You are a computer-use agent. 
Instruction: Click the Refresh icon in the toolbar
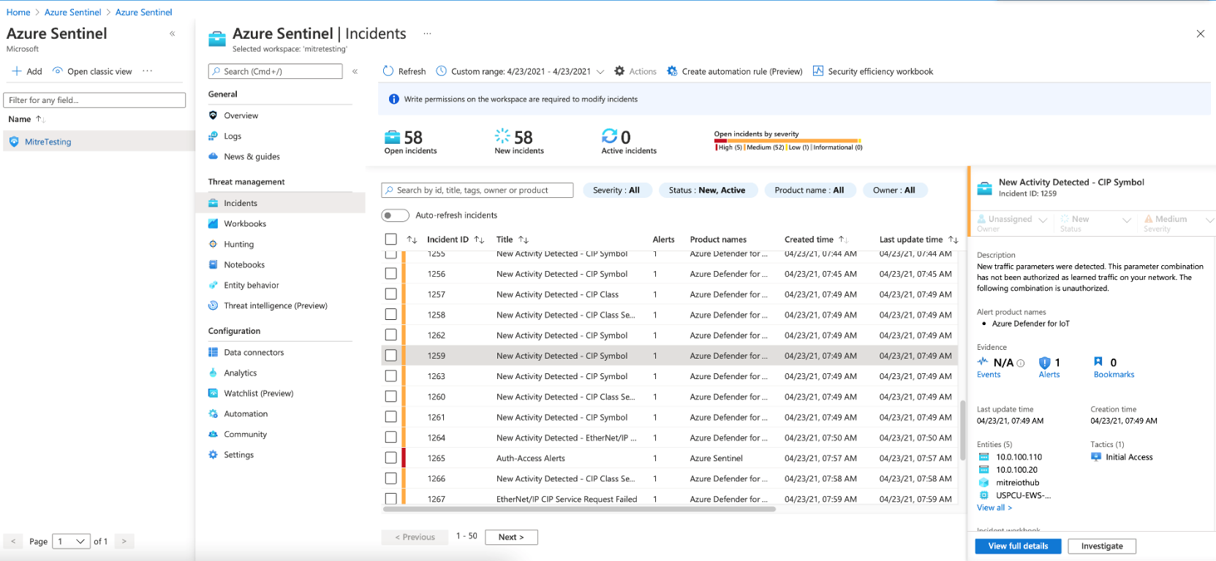(388, 71)
